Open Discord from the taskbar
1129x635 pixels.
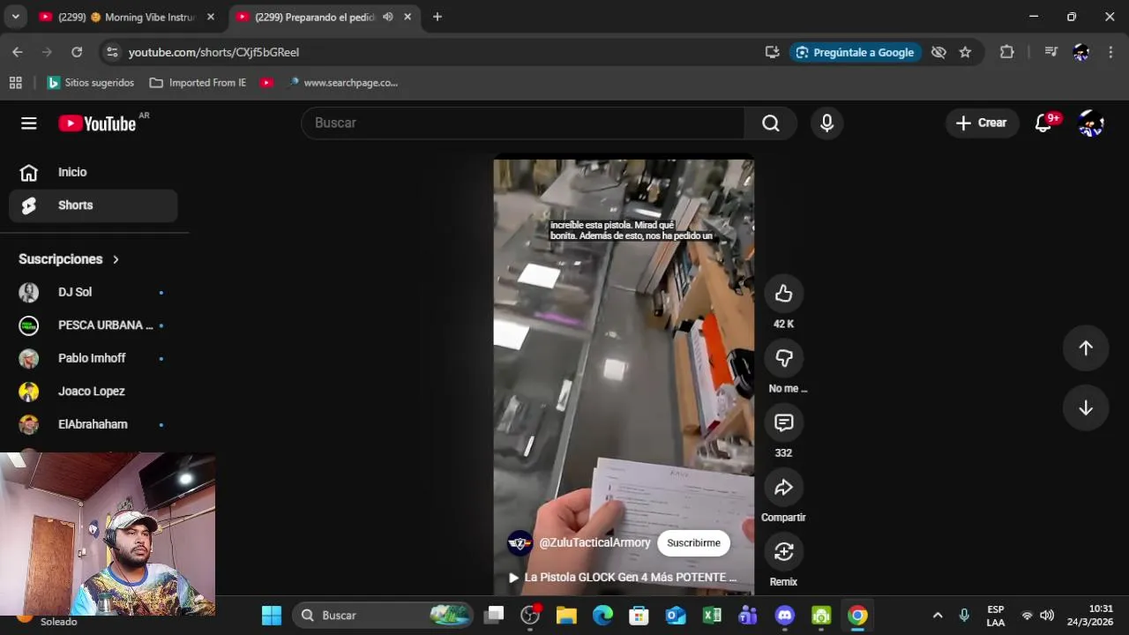pyautogui.click(x=785, y=616)
